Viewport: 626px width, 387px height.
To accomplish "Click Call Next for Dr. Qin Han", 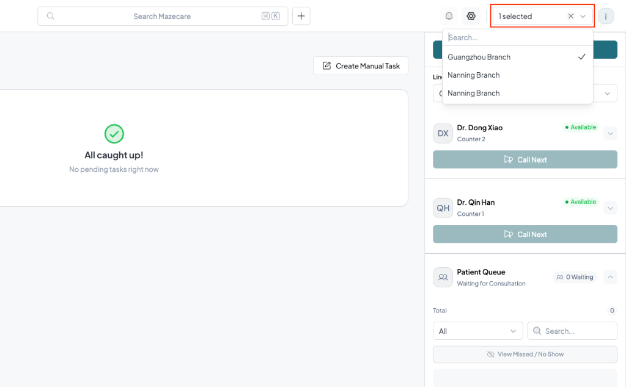I will [x=525, y=234].
